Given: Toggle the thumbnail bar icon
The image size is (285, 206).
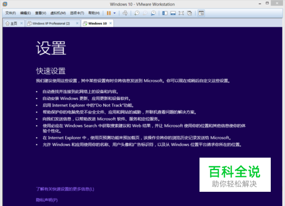Looking at the screenshot, I should tap(173, 13).
